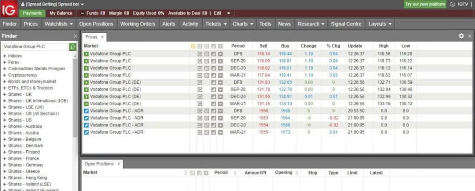Open Open Positions from menu bar

pos(96,24)
